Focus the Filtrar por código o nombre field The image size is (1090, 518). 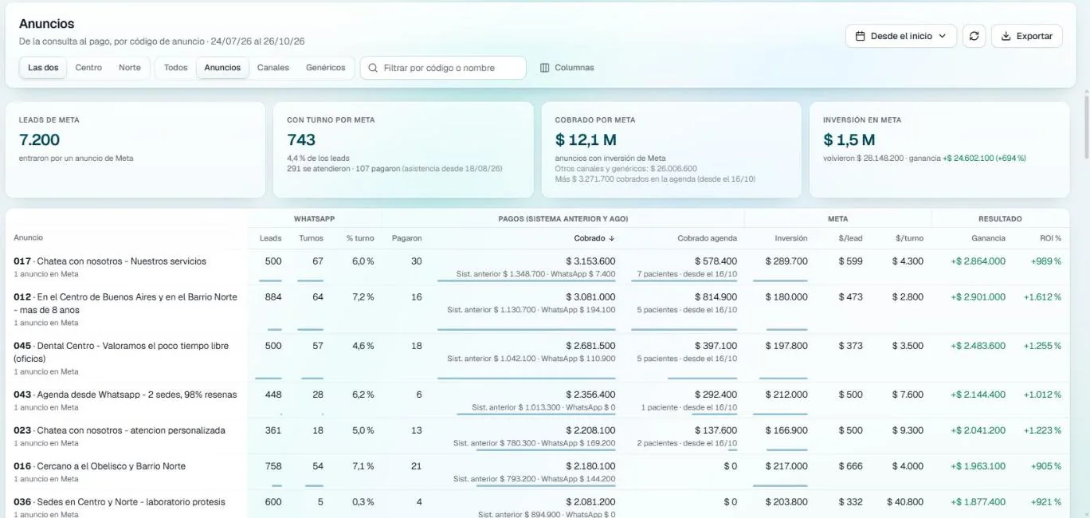(443, 68)
